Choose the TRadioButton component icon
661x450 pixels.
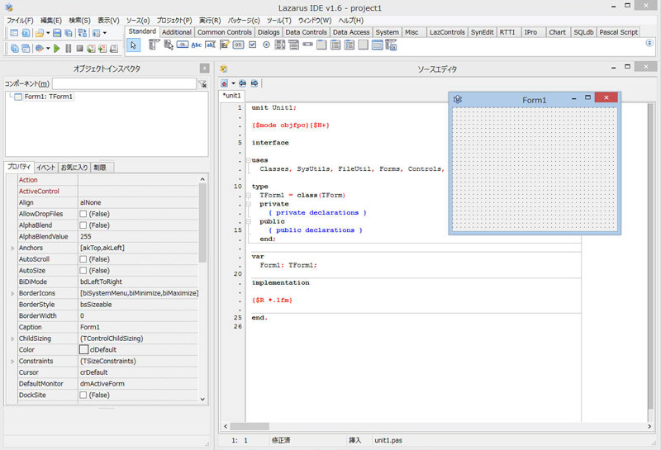266,45
